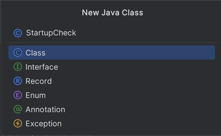Choose the Annotation label from the list

tap(45, 109)
